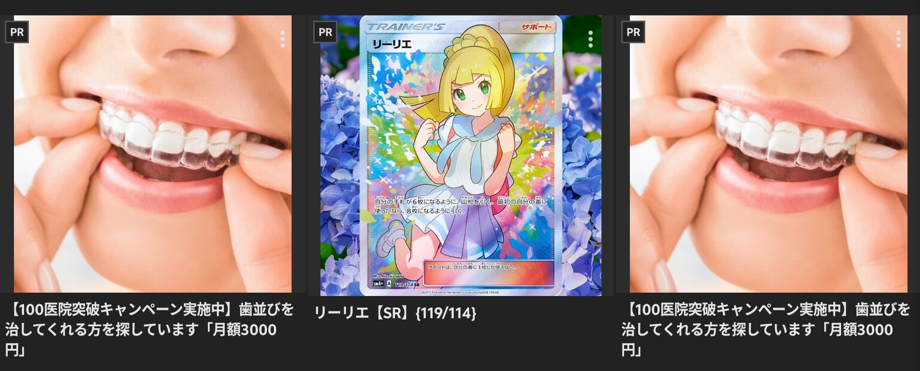This screenshot has width=920, height=371.
Task: Click the card effect text about drawing 6枚
Action: [461, 206]
